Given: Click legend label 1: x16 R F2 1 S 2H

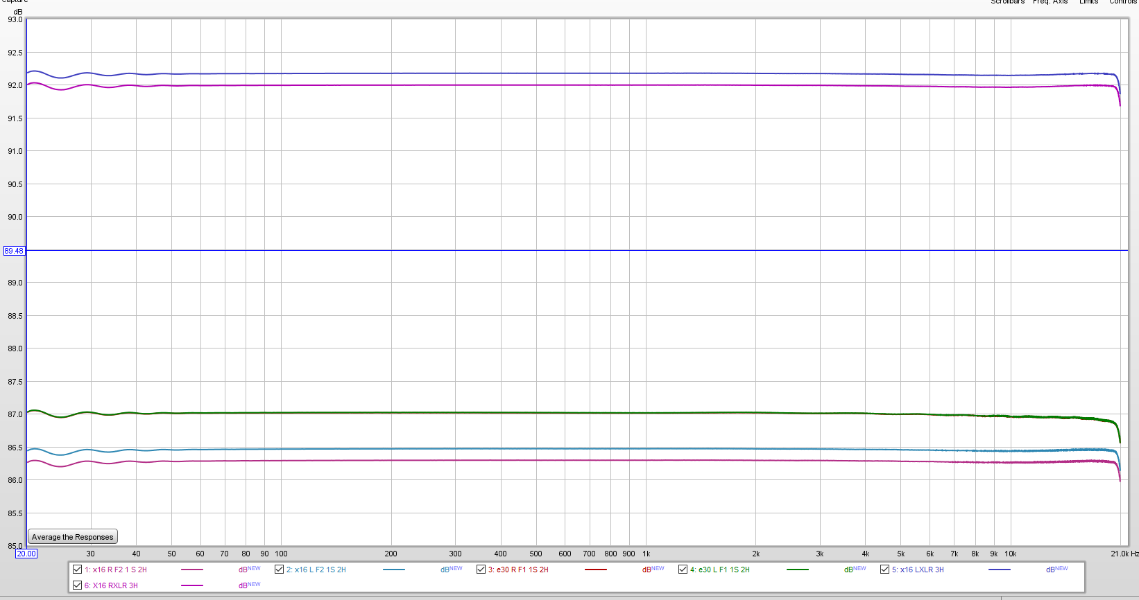Looking at the screenshot, I should pos(116,570).
